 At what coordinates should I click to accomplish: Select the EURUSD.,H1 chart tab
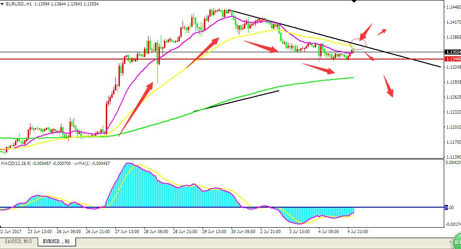57,241
